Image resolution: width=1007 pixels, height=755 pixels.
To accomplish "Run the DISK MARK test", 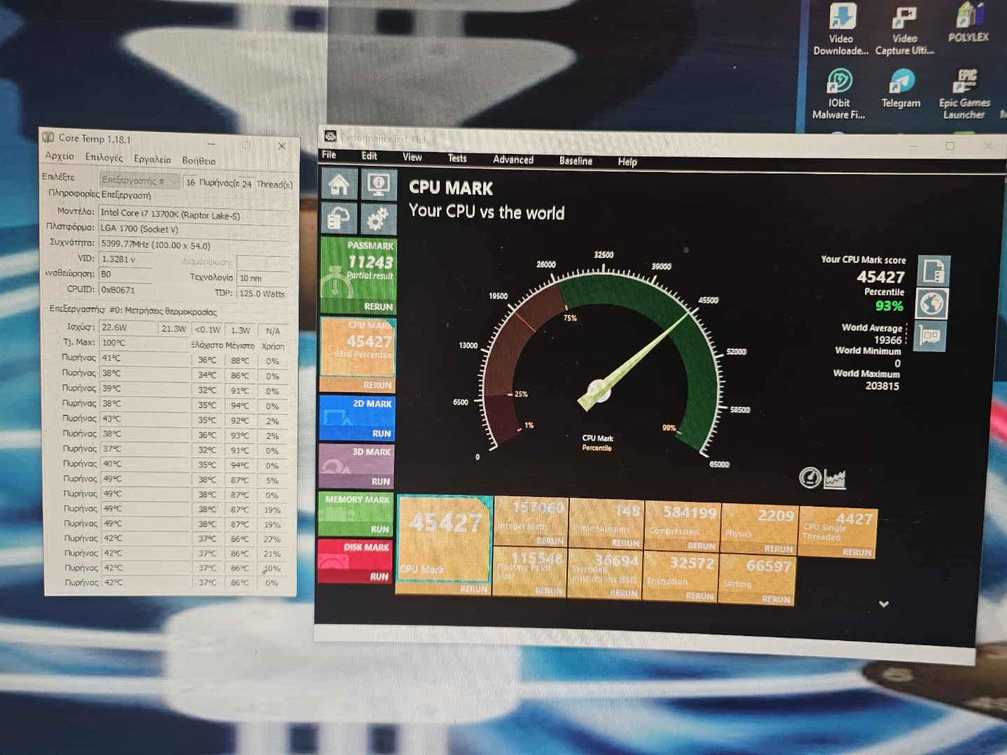I will (379, 576).
